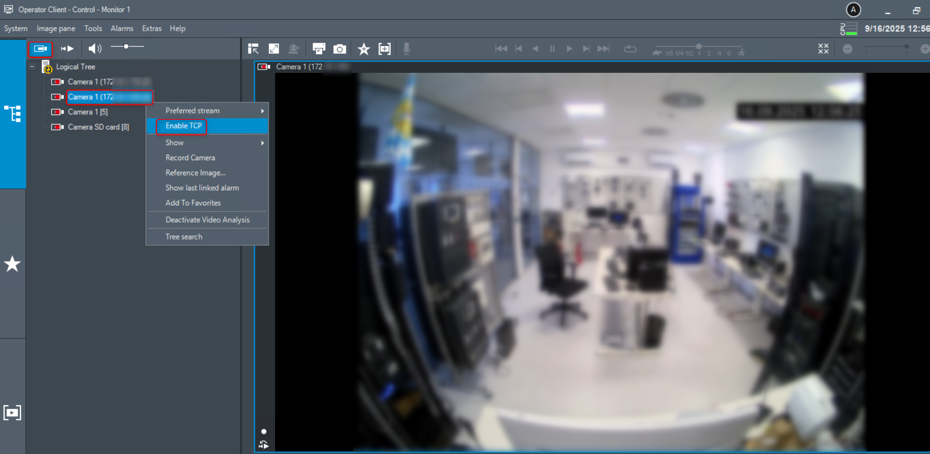Select Enable TCP from context menu

tap(184, 126)
